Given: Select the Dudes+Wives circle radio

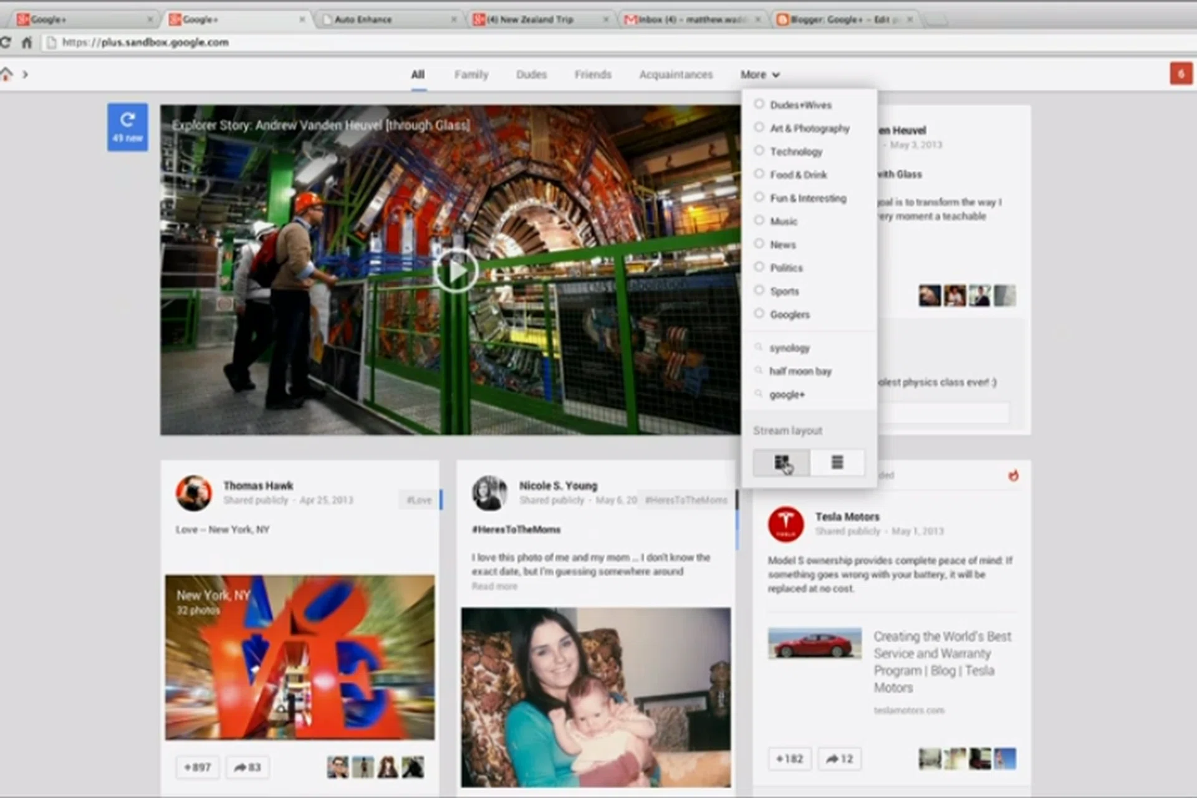Looking at the screenshot, I should (759, 104).
